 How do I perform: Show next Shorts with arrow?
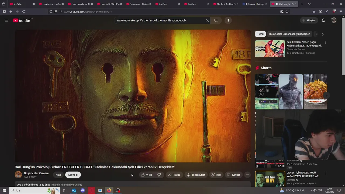[x=326, y=95]
